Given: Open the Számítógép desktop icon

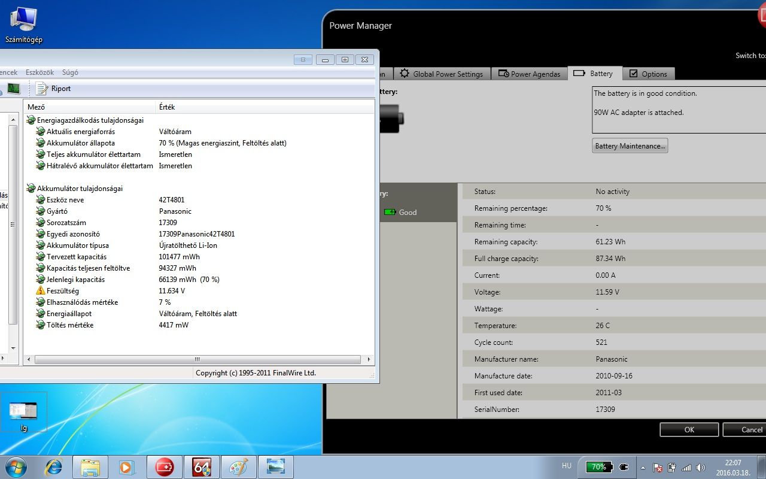Looking at the screenshot, I should (x=23, y=25).
